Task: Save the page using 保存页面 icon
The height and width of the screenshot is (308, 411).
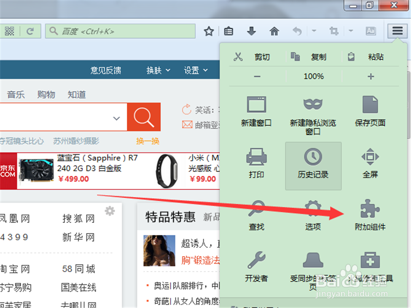Action: [370, 110]
